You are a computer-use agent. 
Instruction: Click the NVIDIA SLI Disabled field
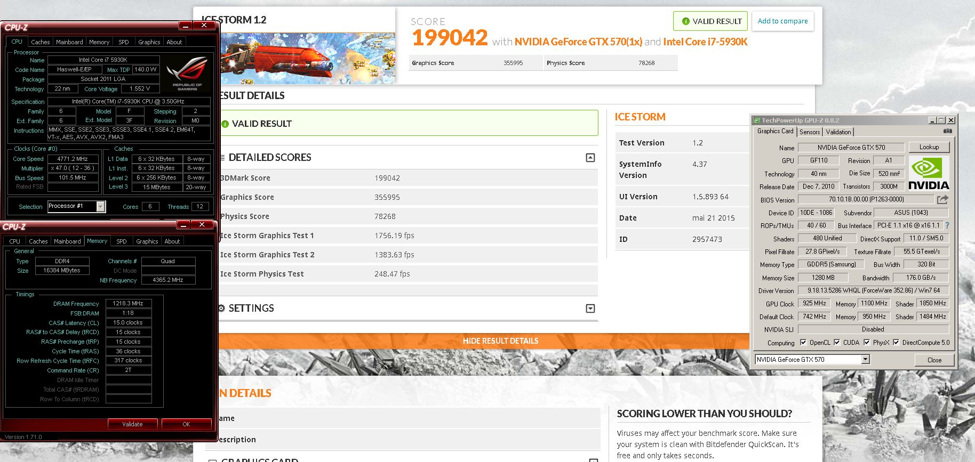click(x=873, y=329)
